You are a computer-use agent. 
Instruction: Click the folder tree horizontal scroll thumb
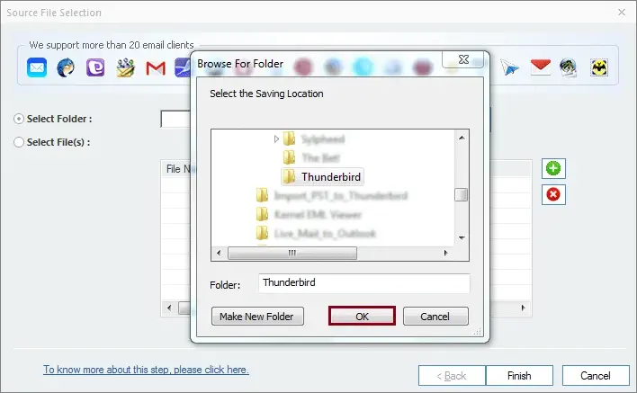click(x=292, y=253)
